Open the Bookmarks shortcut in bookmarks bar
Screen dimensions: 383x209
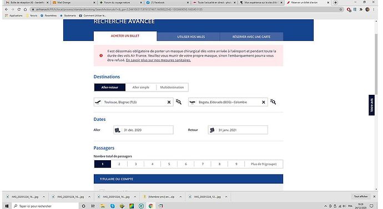point(68,16)
